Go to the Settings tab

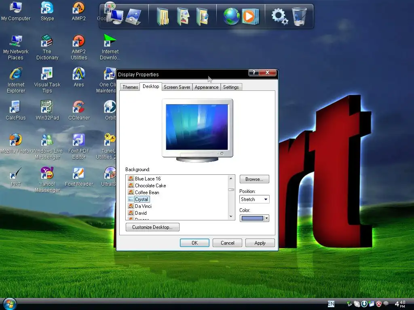click(x=231, y=87)
